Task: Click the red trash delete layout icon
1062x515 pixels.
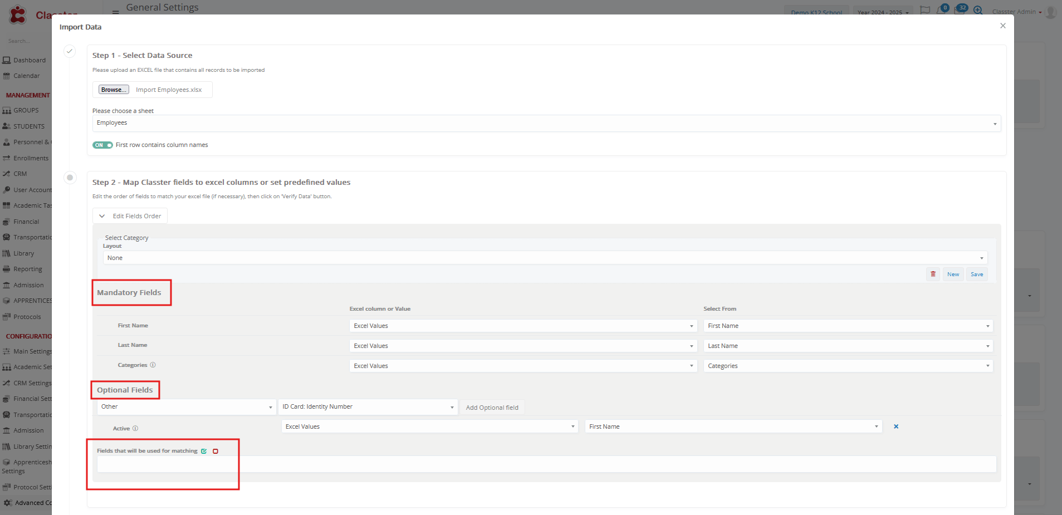Action: click(x=933, y=274)
